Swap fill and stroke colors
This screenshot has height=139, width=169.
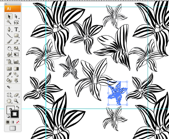[x=18, y=107]
